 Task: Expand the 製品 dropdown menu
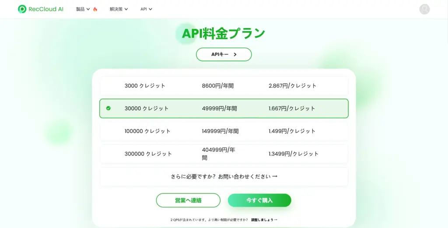(83, 9)
